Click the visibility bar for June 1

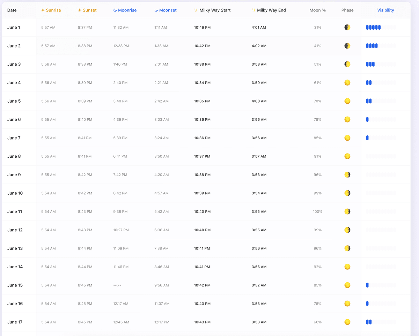pyautogui.click(x=381, y=28)
